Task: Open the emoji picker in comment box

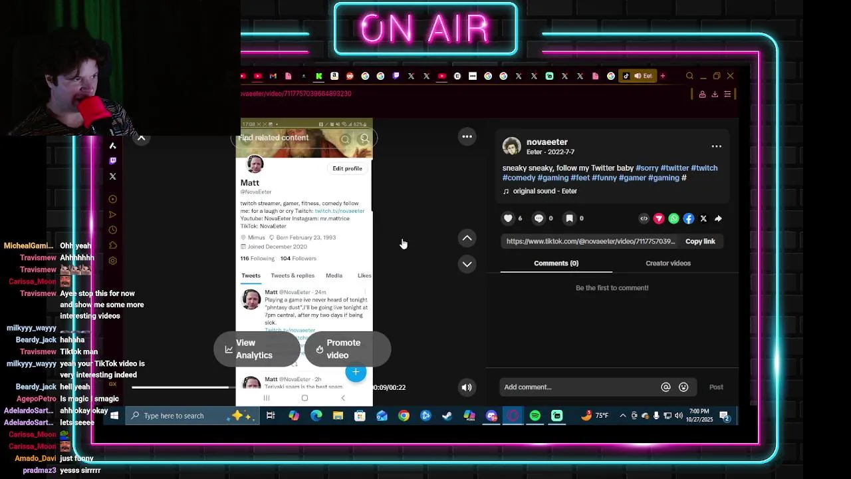Action: click(x=683, y=387)
